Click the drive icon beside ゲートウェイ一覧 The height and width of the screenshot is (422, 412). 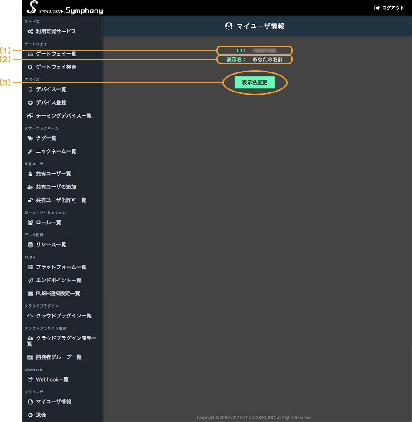coord(30,54)
